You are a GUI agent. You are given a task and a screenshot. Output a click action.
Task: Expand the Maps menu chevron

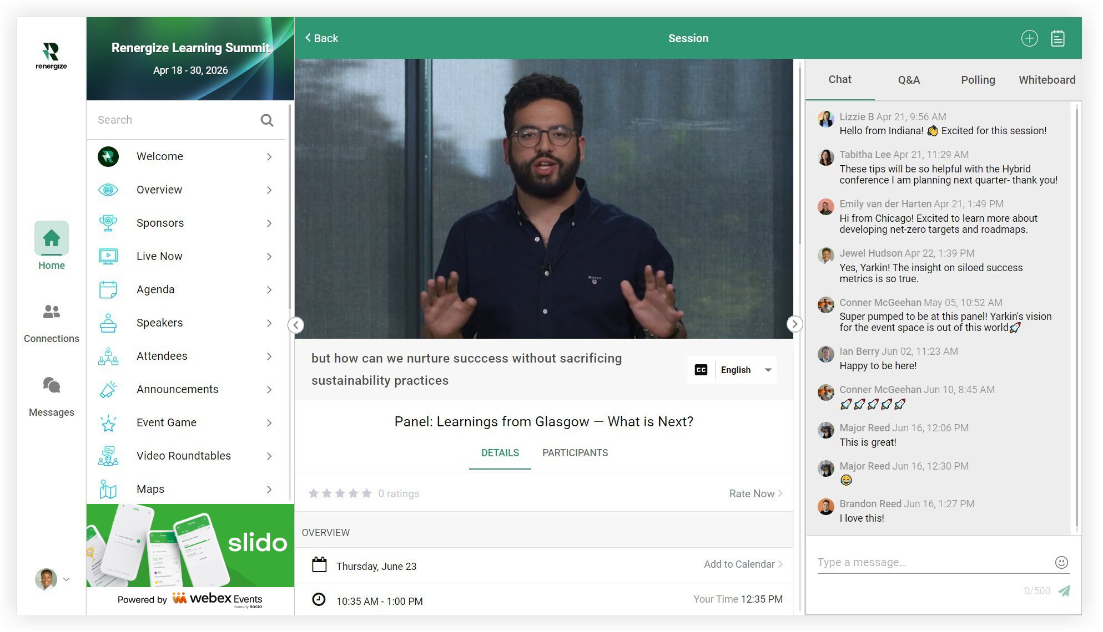[269, 490]
